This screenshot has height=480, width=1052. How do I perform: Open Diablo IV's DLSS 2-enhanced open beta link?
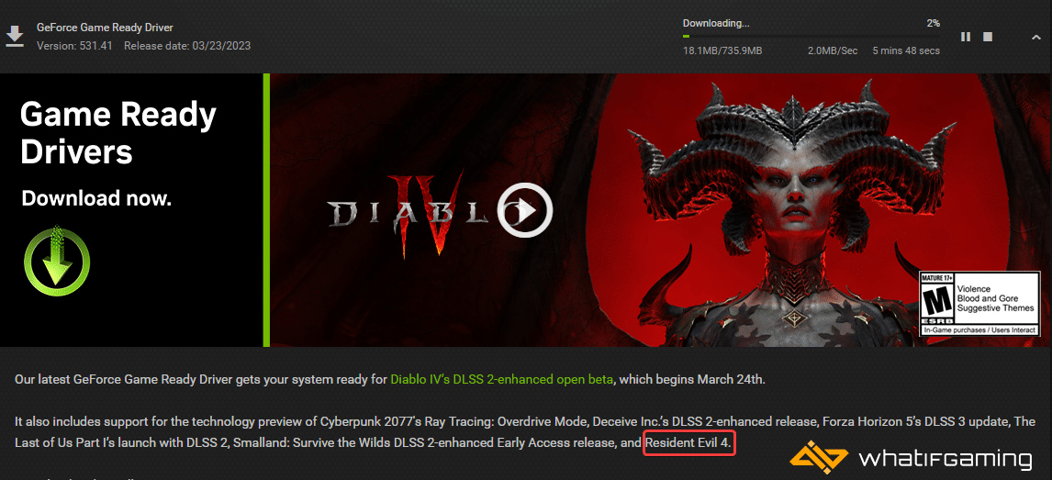pyautogui.click(x=502, y=379)
